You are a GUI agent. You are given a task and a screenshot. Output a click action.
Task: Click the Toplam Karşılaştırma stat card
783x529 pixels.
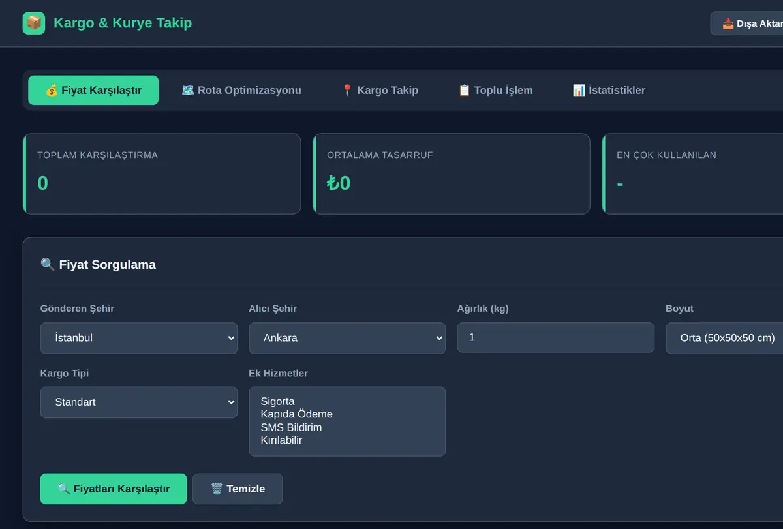(162, 174)
